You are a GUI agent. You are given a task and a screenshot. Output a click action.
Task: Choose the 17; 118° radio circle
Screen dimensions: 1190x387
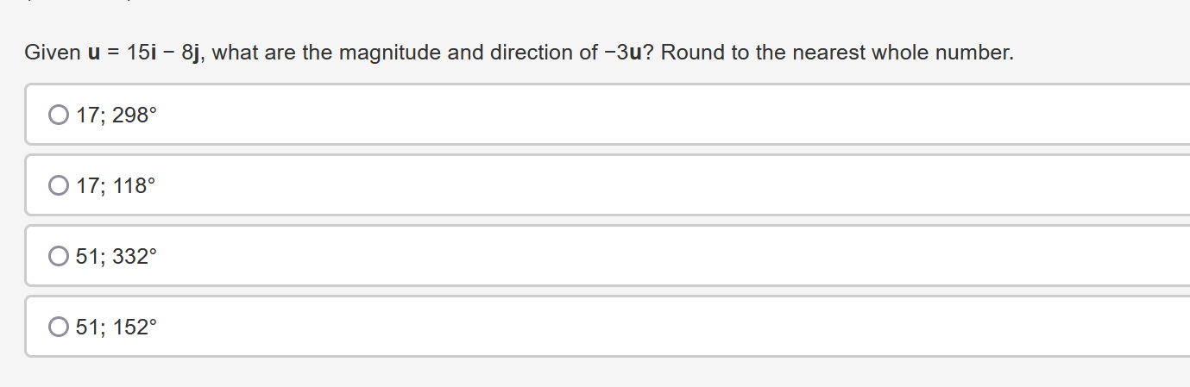[x=58, y=185]
